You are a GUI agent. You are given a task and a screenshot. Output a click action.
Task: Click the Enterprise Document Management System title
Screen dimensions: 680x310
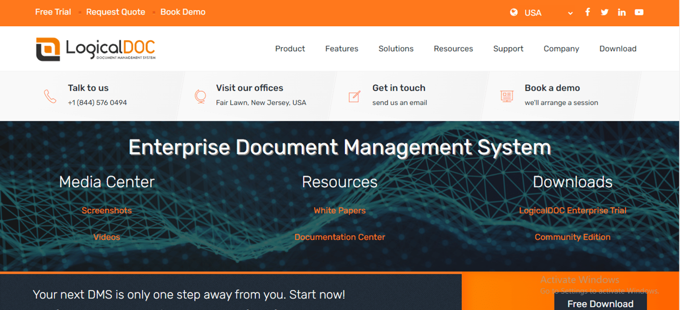340,148
